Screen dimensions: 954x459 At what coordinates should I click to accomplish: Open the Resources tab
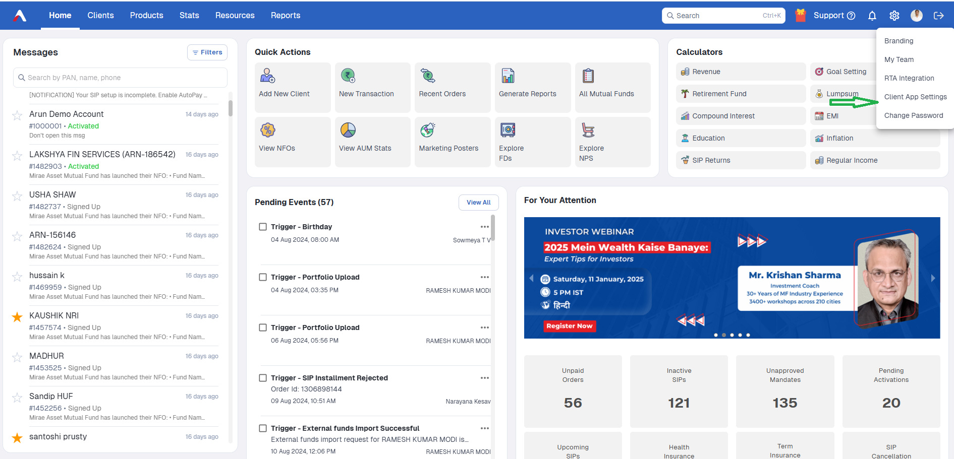235,16
